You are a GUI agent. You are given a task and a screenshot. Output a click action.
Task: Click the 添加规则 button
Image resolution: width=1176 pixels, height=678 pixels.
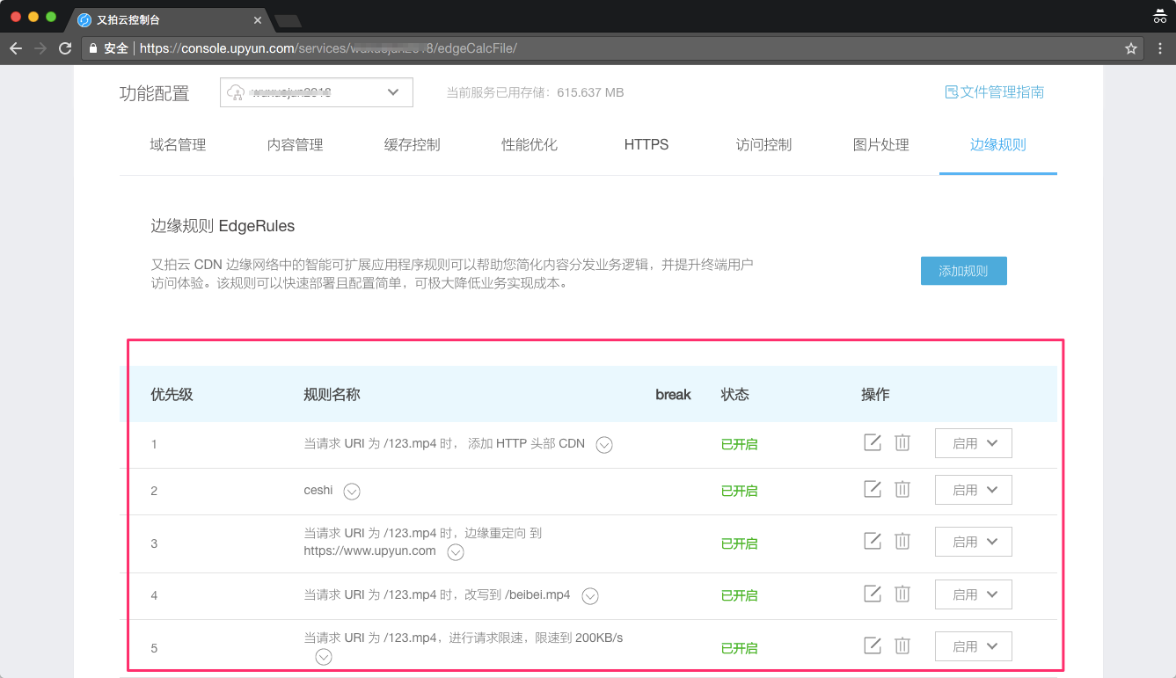click(x=963, y=270)
